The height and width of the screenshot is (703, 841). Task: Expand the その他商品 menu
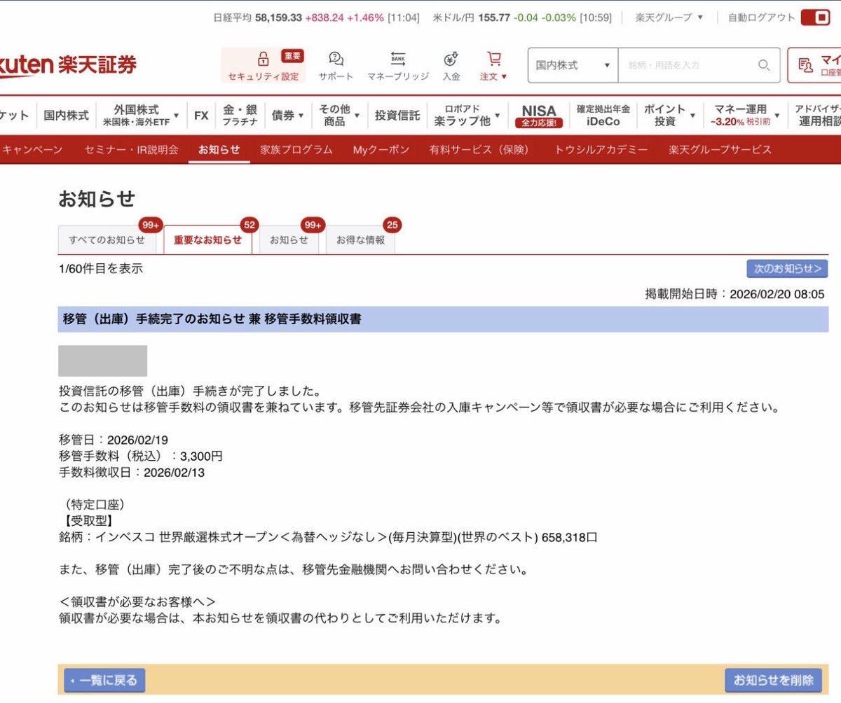(x=339, y=116)
